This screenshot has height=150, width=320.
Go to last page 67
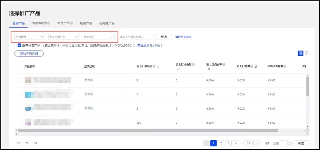[x=248, y=143]
